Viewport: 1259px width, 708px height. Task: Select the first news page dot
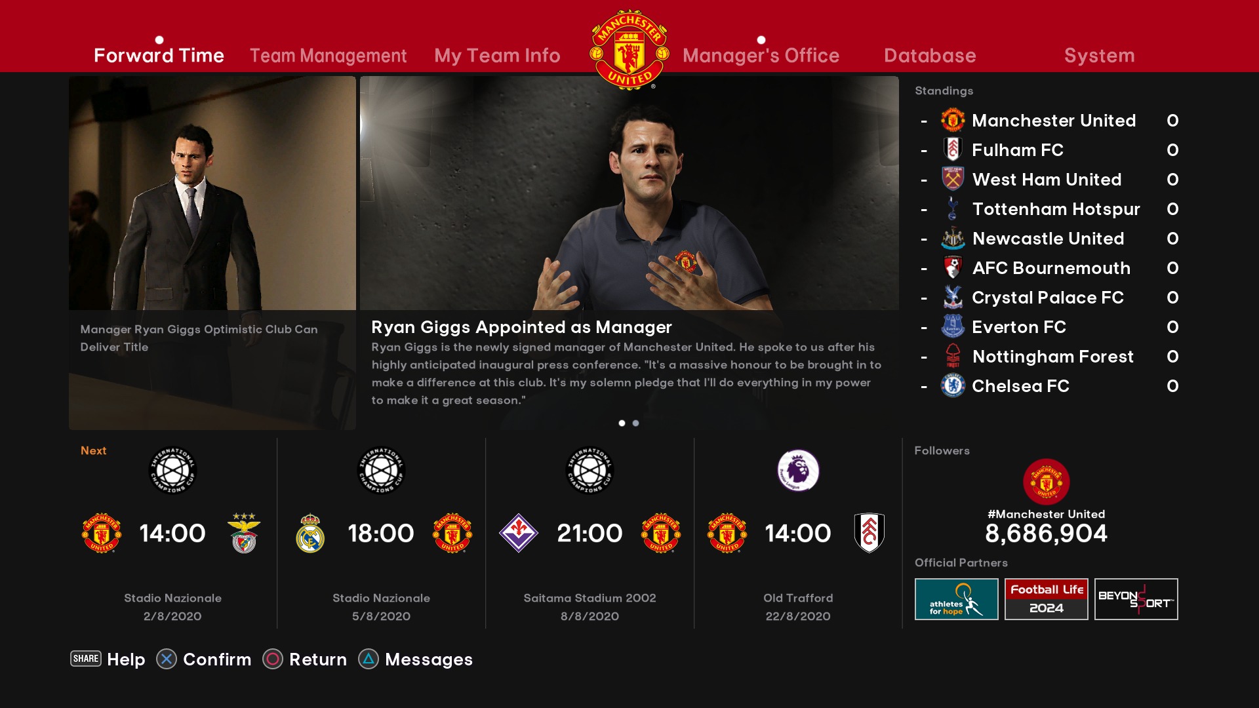pyautogui.click(x=622, y=423)
